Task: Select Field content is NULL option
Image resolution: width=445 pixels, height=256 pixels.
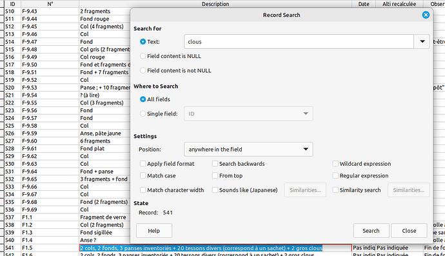Action: pos(143,56)
